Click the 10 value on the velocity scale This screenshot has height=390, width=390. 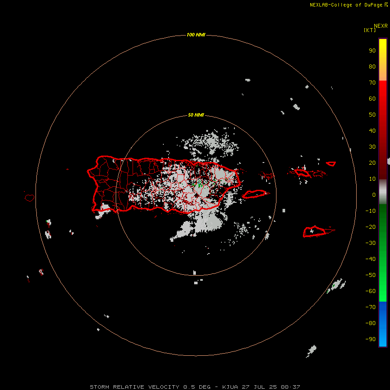point(372,179)
